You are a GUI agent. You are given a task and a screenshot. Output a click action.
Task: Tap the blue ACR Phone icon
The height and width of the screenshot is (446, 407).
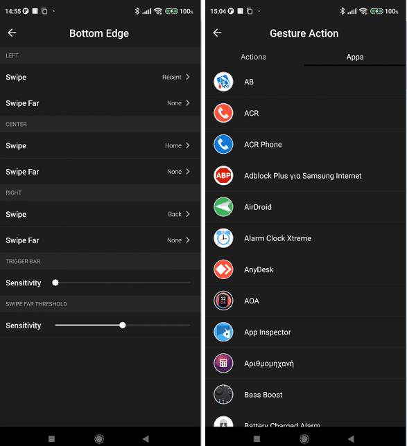[x=223, y=145]
